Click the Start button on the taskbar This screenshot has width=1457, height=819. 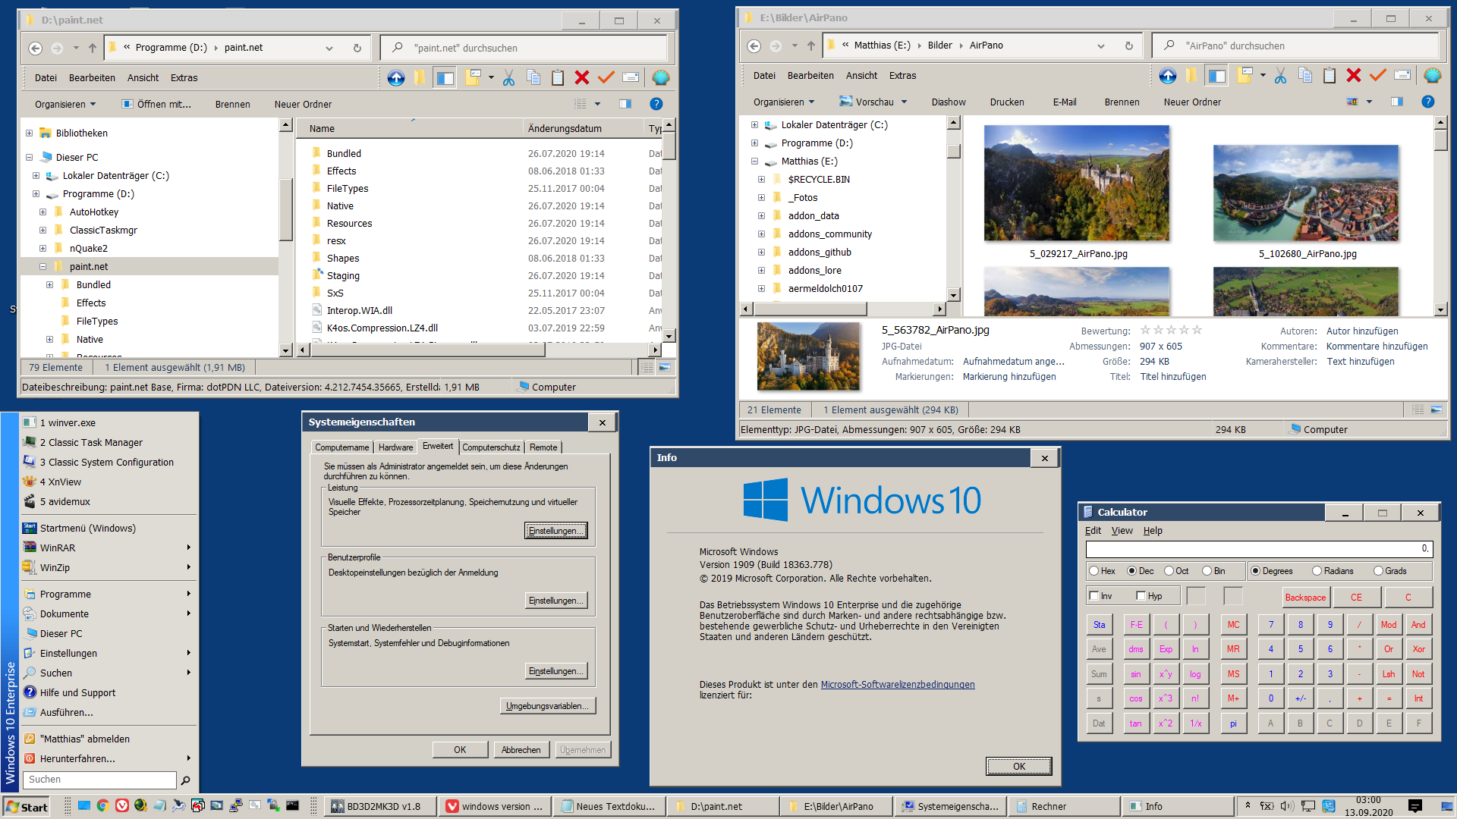coord(27,806)
